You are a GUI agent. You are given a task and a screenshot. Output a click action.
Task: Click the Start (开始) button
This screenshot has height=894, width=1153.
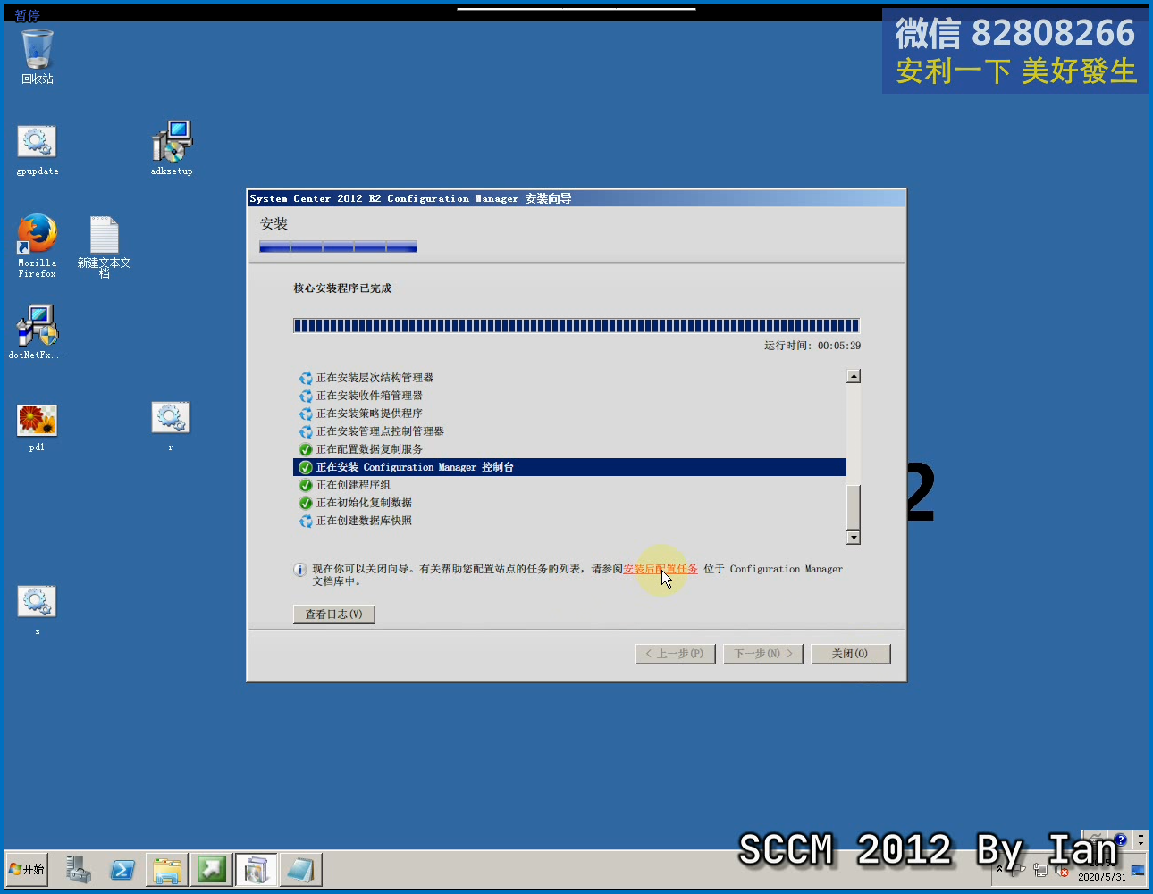coord(28,869)
